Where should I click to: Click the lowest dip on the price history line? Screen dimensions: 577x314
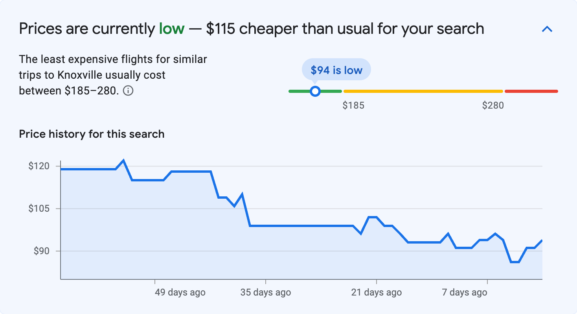coord(515,262)
